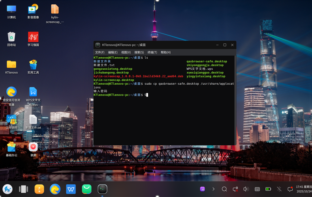The width and height of the screenshot is (312, 197).
Task: Expand the hidden tray icons chevron
Action: (x=213, y=189)
